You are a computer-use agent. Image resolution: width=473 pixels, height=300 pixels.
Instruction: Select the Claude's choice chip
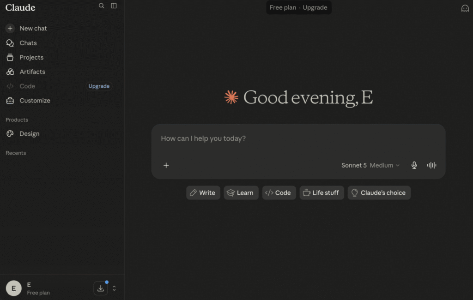pyautogui.click(x=379, y=192)
